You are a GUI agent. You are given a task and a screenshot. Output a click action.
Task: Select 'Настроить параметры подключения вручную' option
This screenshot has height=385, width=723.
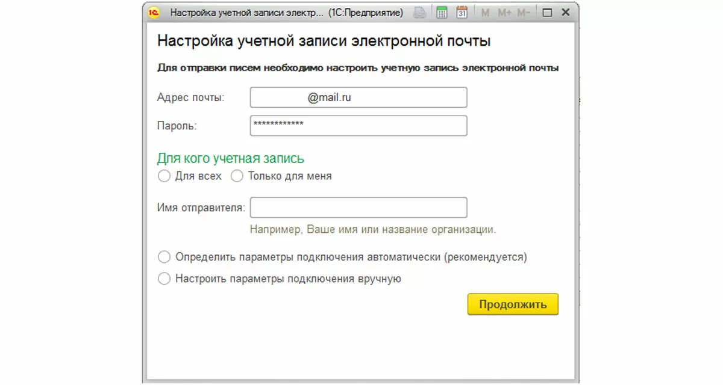coord(164,279)
